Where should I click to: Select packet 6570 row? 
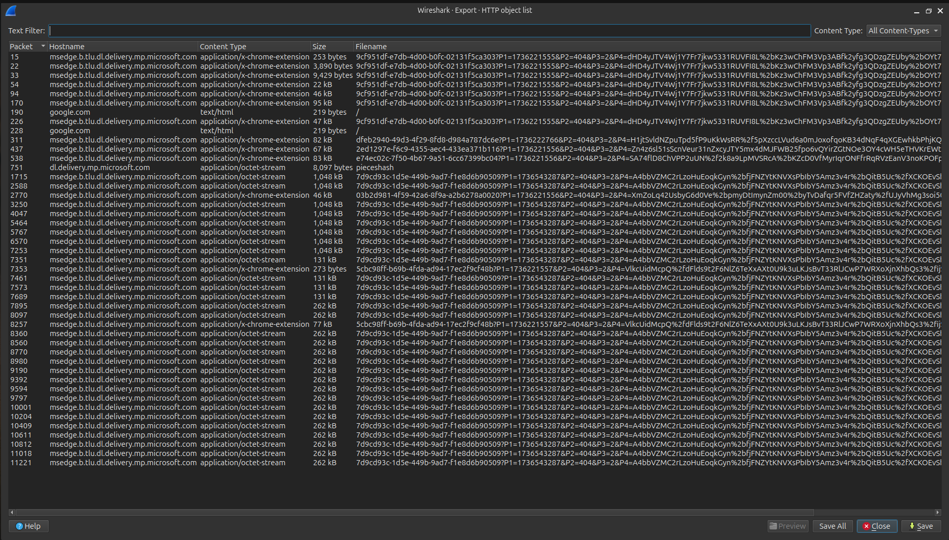tap(475, 241)
